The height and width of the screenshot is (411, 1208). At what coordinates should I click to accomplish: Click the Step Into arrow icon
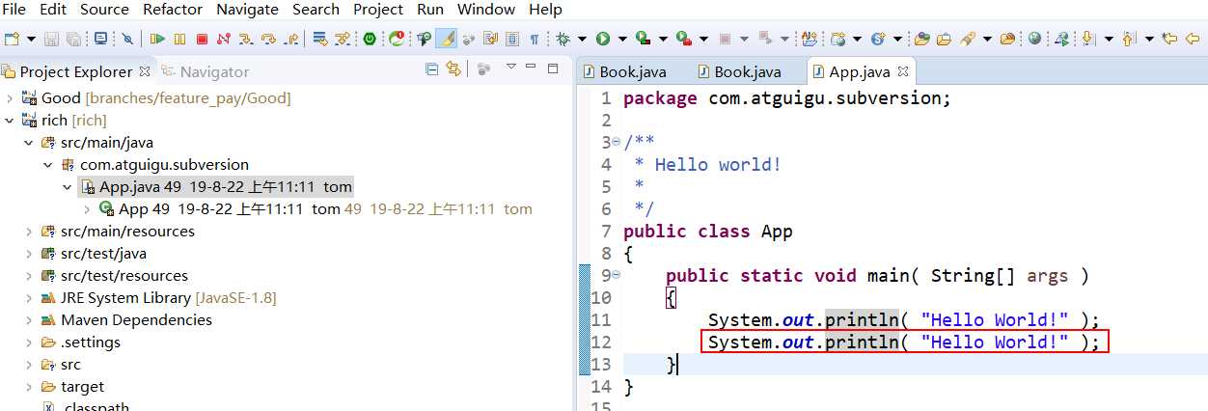point(246,39)
